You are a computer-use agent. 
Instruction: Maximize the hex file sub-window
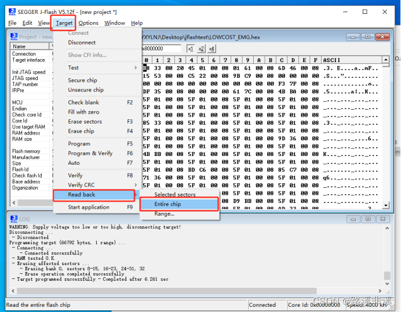point(367,37)
